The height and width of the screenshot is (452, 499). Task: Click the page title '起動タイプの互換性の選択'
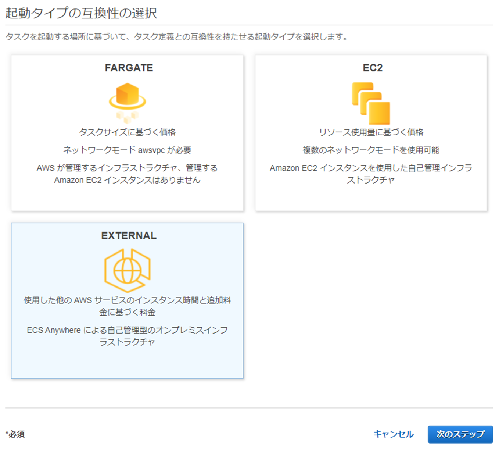pyautogui.click(x=81, y=13)
